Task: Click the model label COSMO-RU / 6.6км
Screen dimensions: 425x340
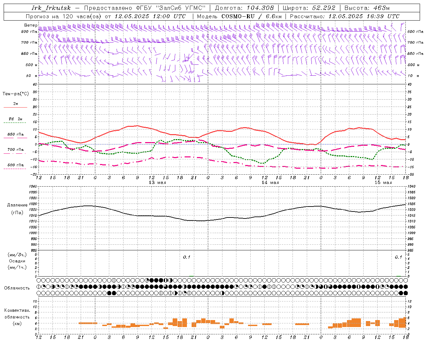Action: 251,16
